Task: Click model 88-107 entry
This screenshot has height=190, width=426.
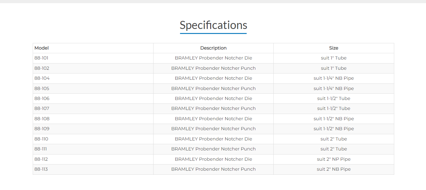Action: [42, 108]
